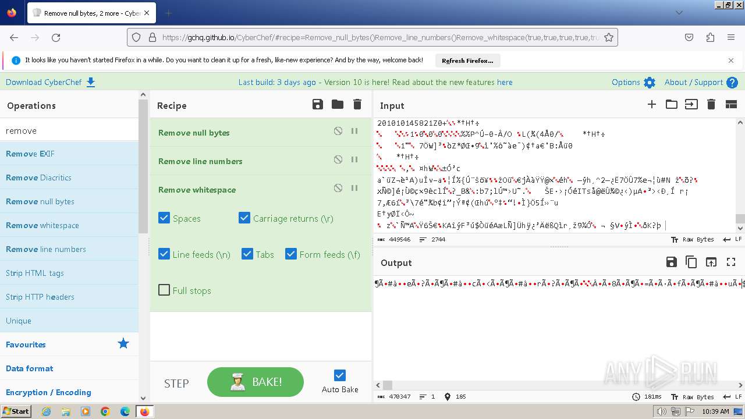Select the Remove EXIF operation
This screenshot has width=745, height=419.
coord(69,154)
